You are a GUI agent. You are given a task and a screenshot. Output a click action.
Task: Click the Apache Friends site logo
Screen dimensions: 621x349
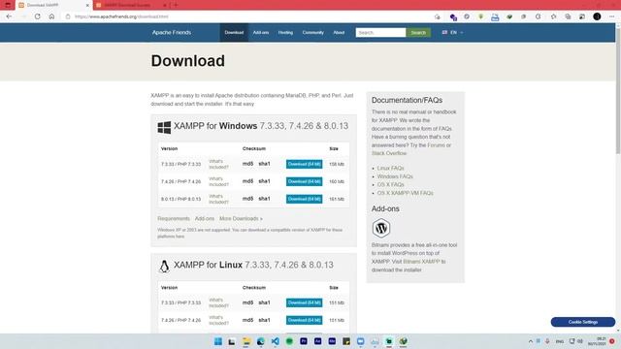pos(172,32)
